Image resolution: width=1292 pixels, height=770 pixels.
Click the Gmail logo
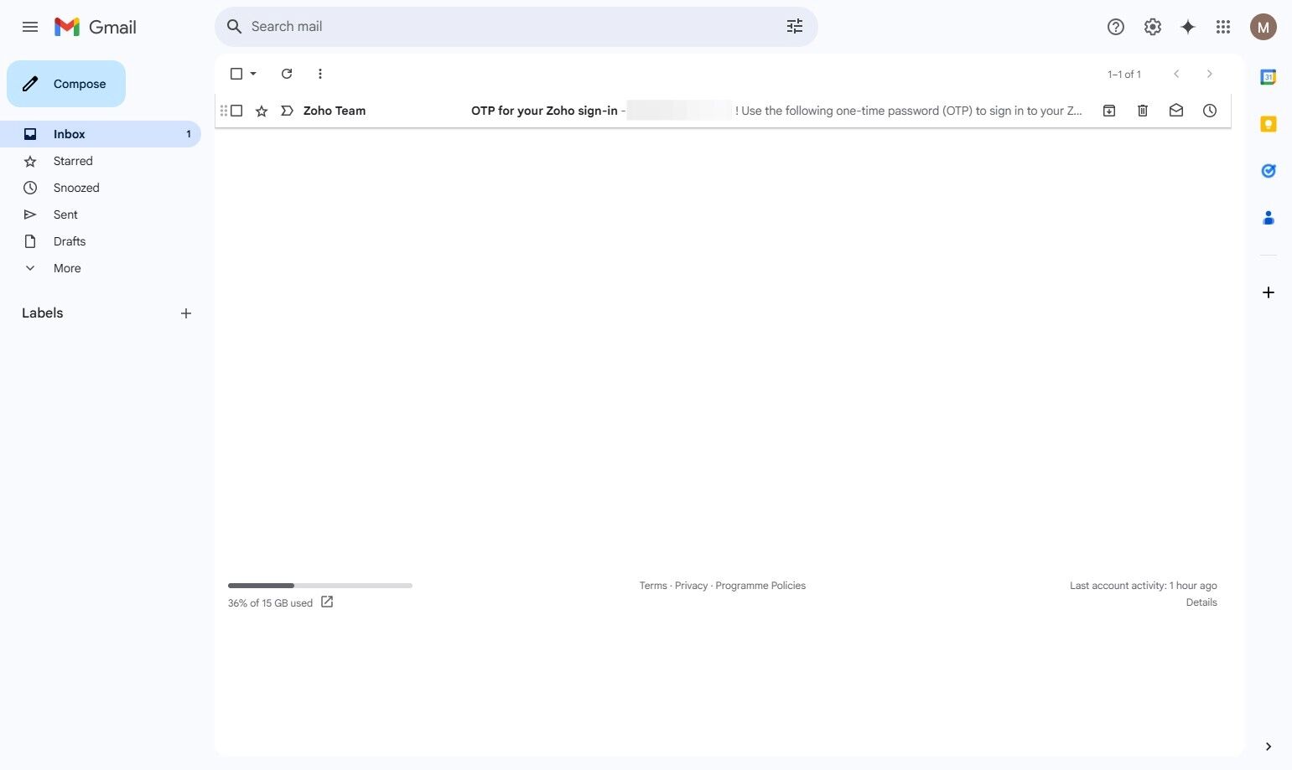pos(96,27)
